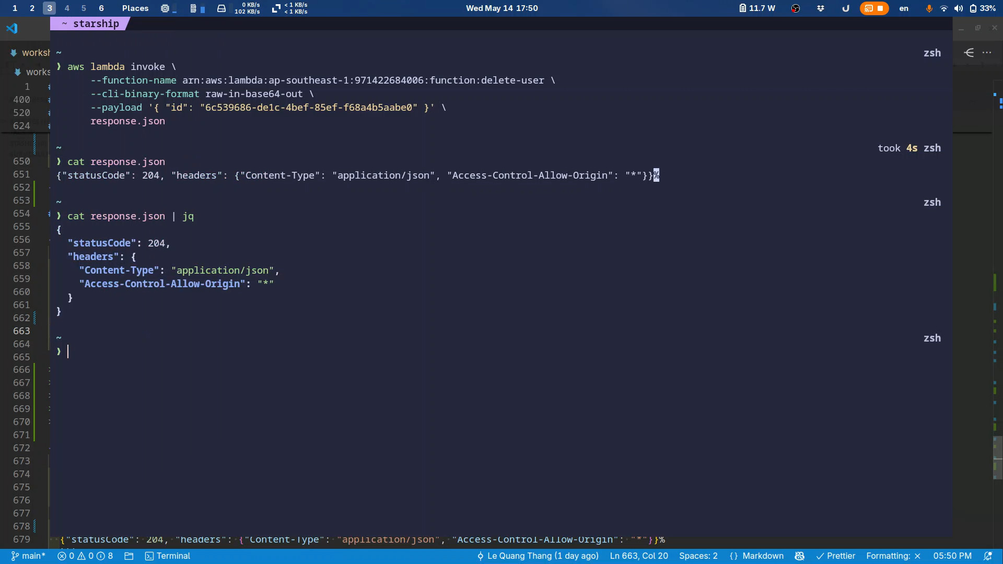Image resolution: width=1003 pixels, height=564 pixels.
Task: Select active workspace 3
Action: tap(49, 8)
